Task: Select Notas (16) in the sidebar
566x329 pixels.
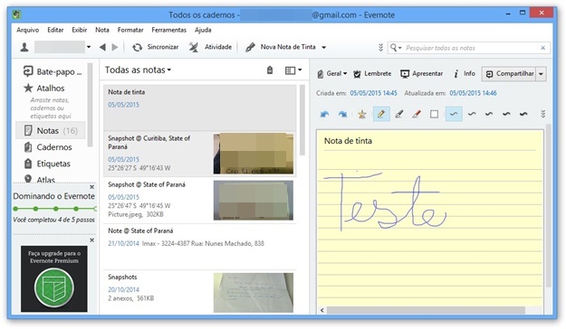Action: pos(51,130)
